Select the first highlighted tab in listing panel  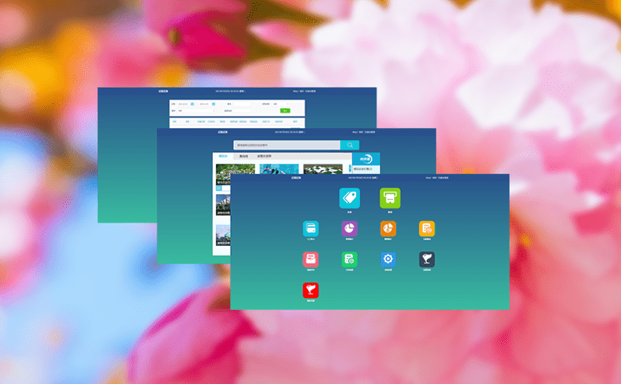point(223,157)
